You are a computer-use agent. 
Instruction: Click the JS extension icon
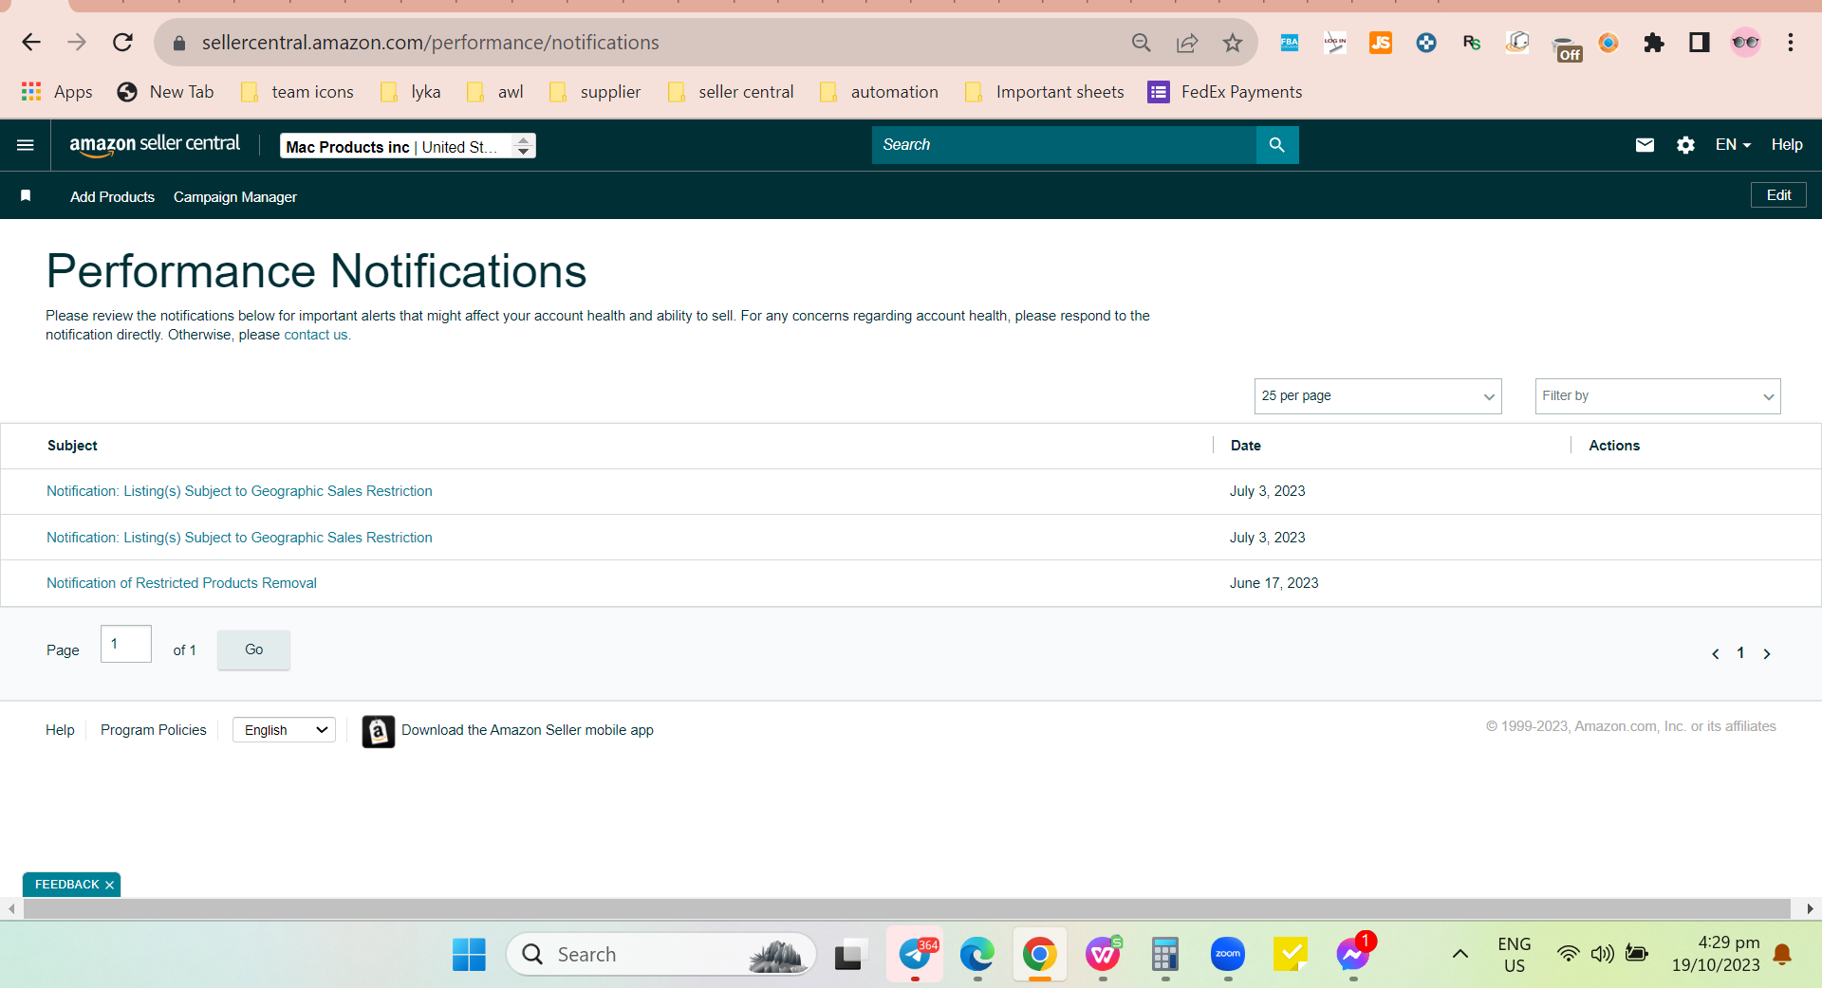coord(1380,43)
